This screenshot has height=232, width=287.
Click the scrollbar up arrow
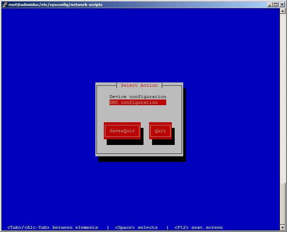pyautogui.click(x=282, y=11)
